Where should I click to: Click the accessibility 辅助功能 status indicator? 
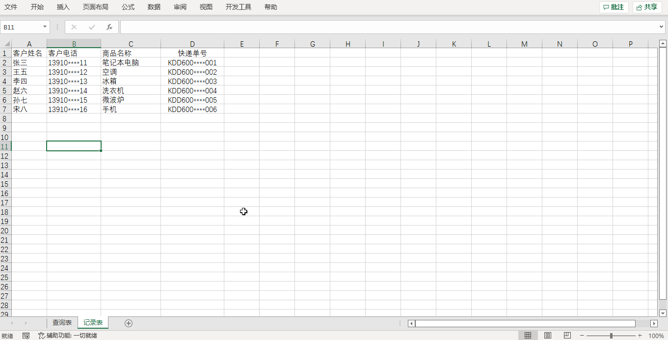[x=68, y=336]
